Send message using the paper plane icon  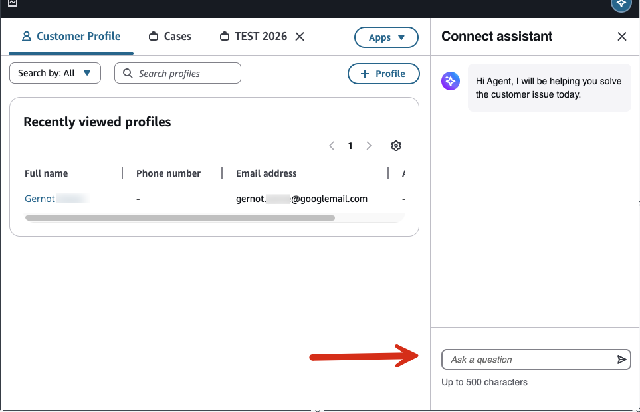coord(622,360)
